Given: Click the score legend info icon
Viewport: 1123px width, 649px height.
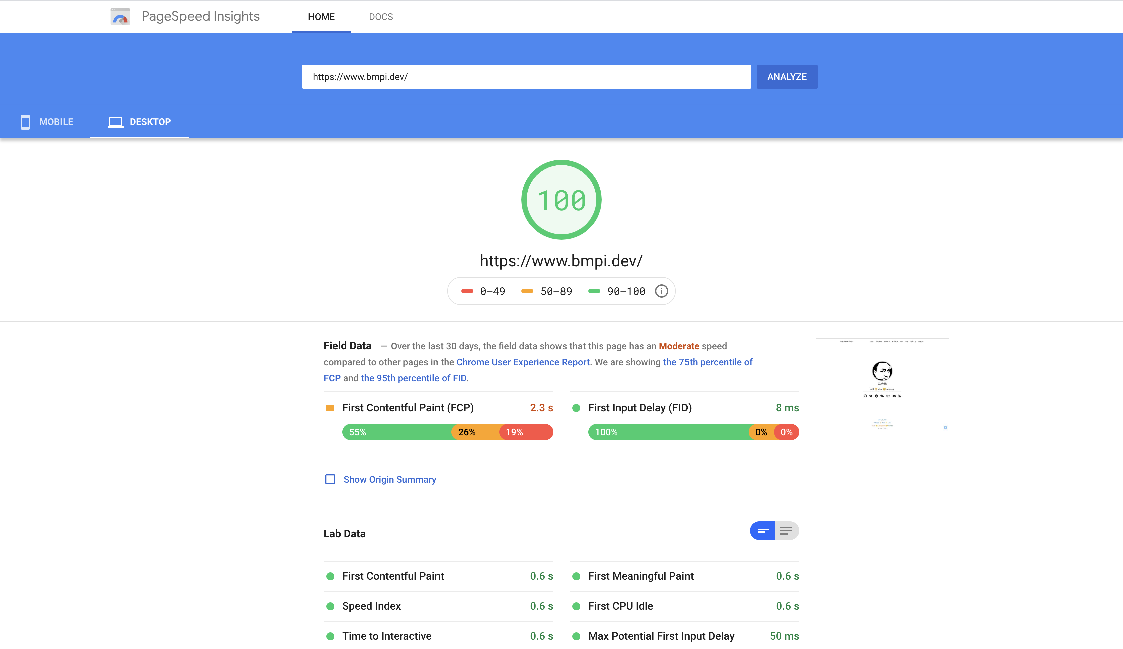Looking at the screenshot, I should tap(661, 291).
